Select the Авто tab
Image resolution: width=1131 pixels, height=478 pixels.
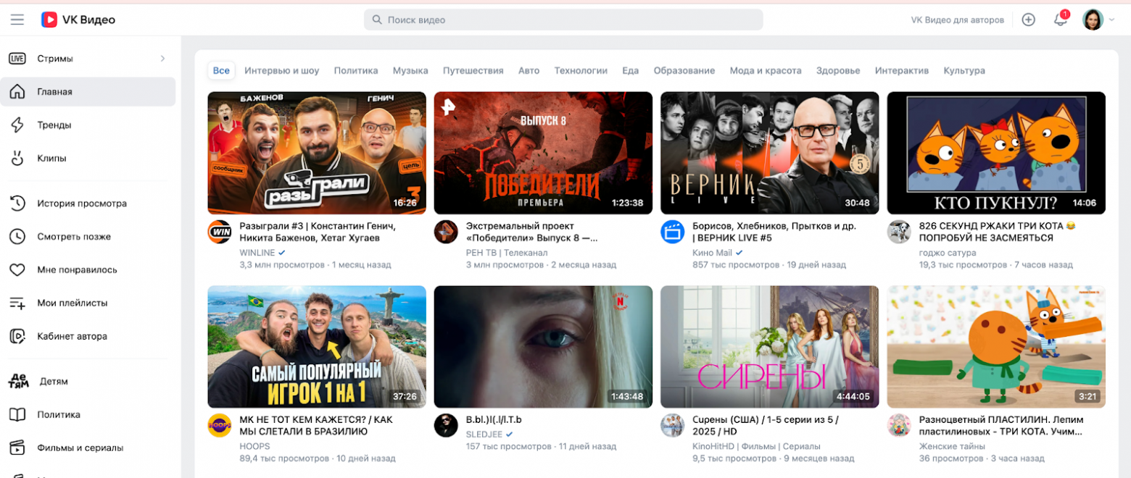529,70
